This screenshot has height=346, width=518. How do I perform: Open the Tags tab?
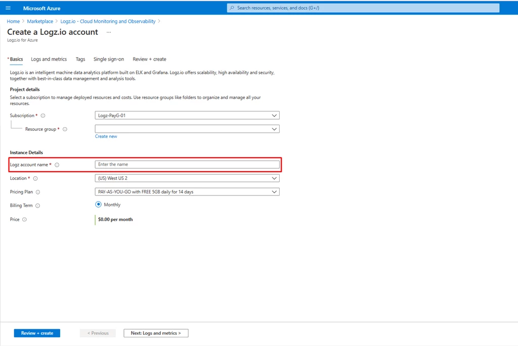pos(80,59)
